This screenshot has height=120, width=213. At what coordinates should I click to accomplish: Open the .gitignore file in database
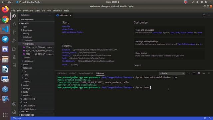coord(37,61)
